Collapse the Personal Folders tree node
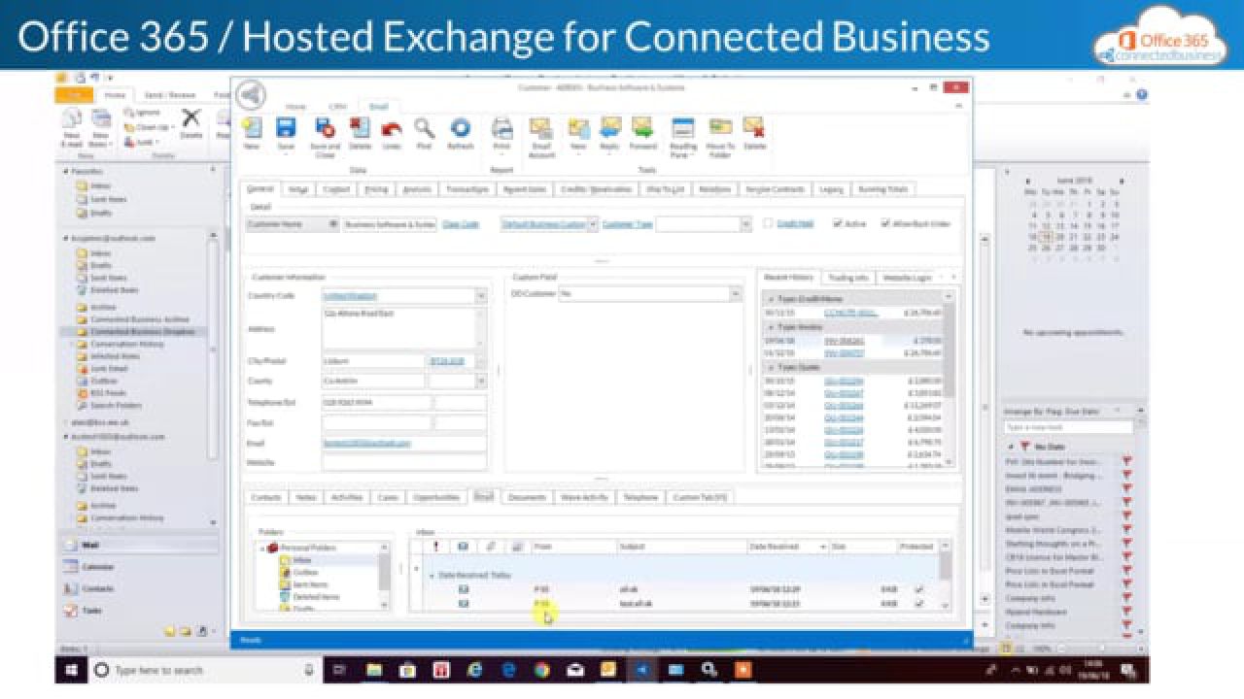Viewport: 1244px width, 699px height. [x=260, y=546]
